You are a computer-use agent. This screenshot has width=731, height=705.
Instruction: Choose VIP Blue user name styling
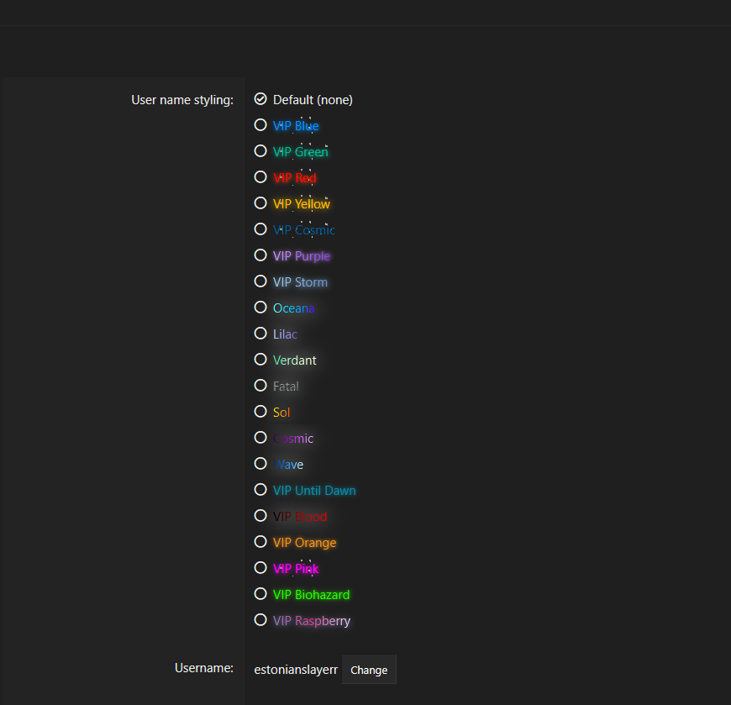[260, 125]
